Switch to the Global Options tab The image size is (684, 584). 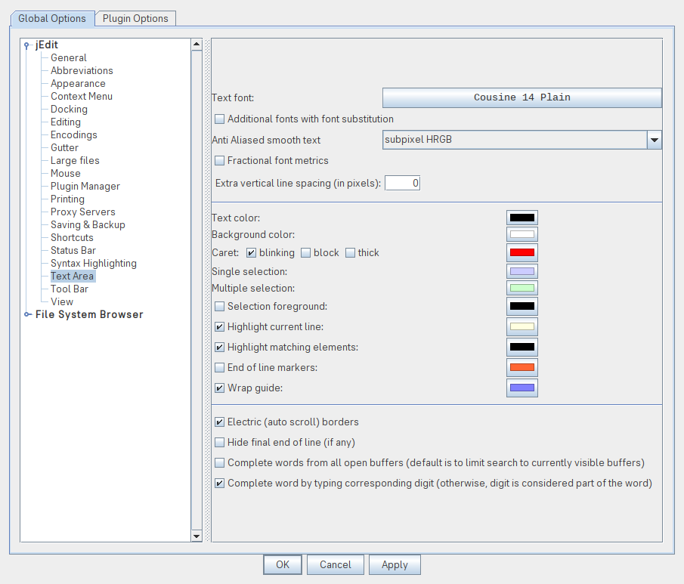[x=52, y=19]
